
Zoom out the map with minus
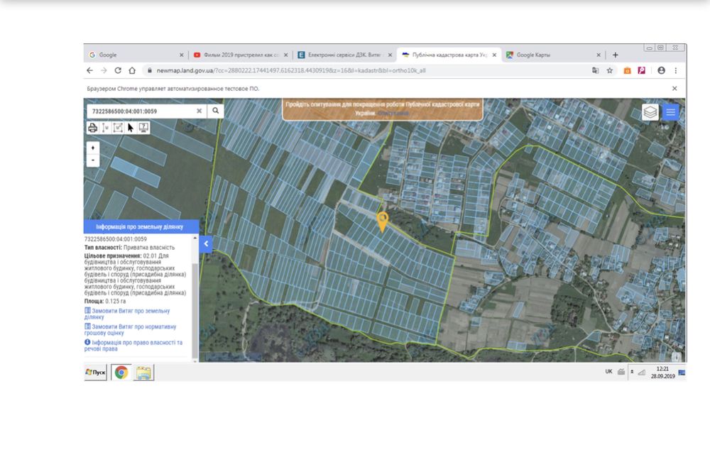coord(93,160)
